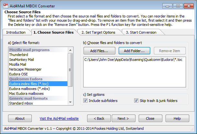Screen dimensions: 197x134
Task: Select Thunderbird file format
Action: 18,55
